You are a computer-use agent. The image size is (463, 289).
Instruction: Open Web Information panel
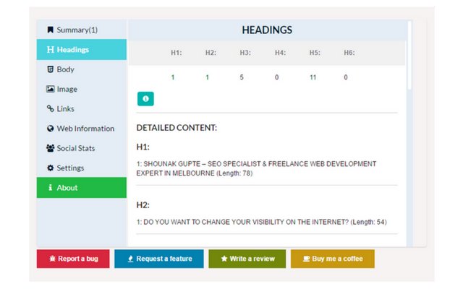click(x=82, y=129)
